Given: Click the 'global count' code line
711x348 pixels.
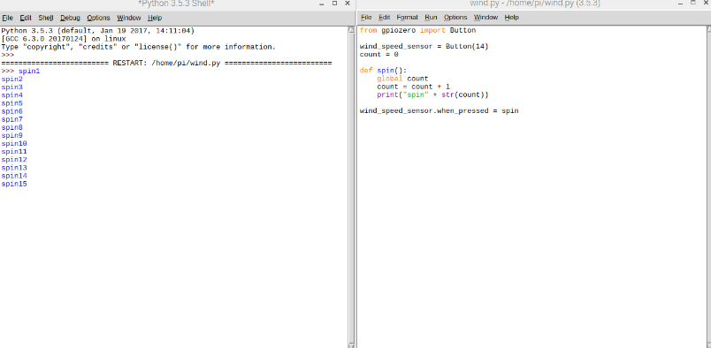Looking at the screenshot, I should tap(402, 79).
